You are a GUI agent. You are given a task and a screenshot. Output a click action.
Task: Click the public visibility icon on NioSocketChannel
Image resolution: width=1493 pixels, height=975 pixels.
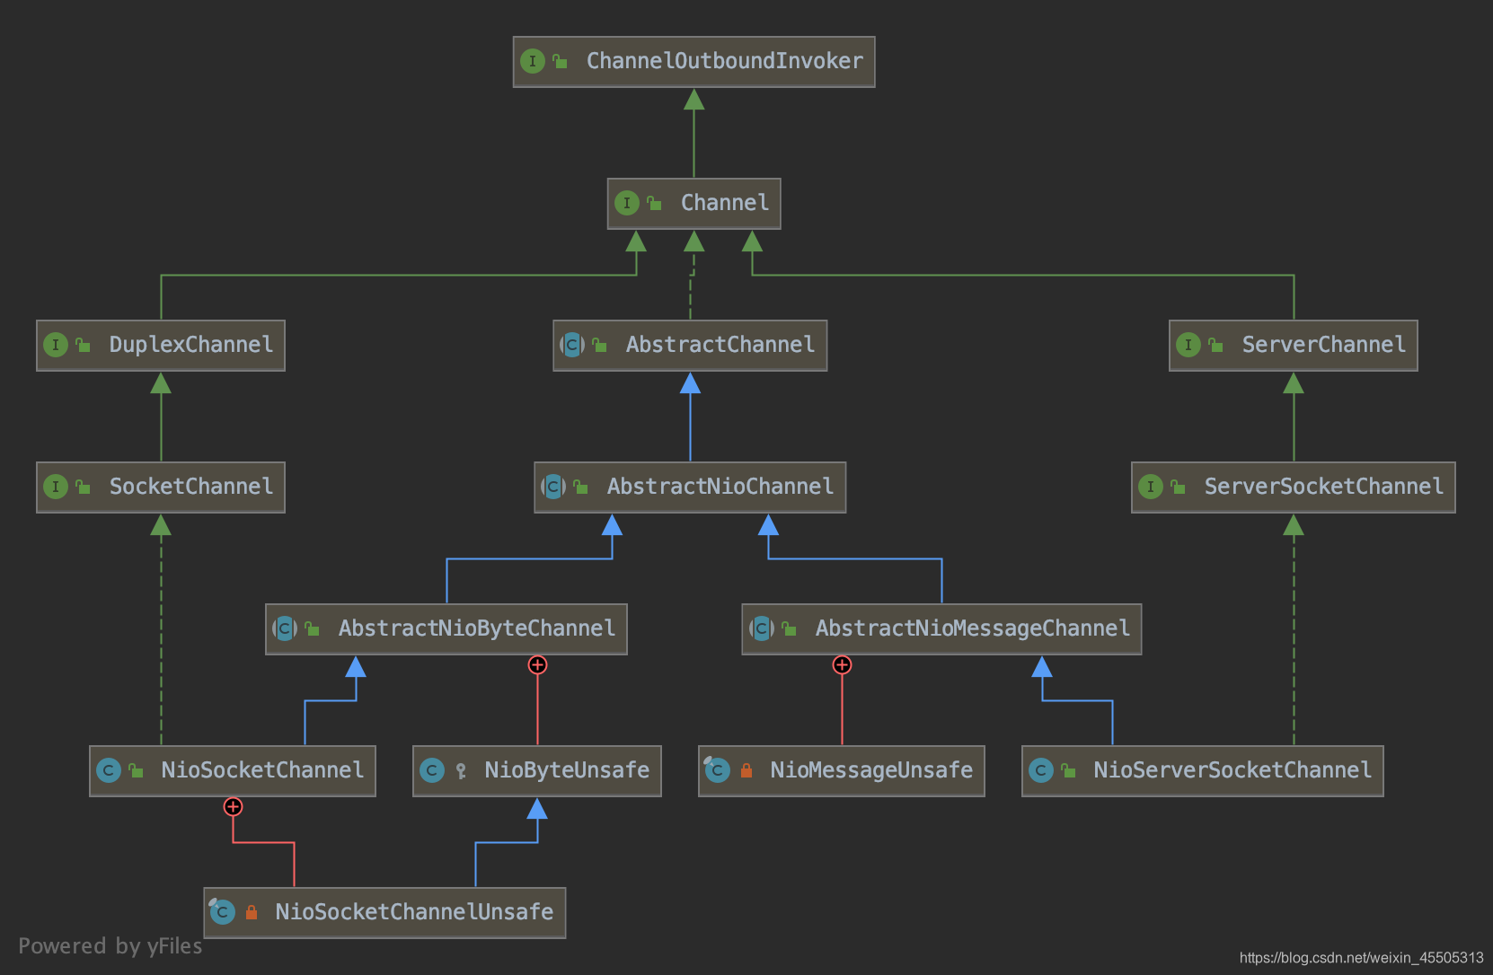[137, 770]
